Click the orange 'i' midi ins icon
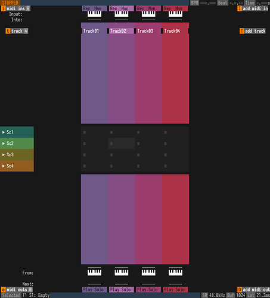270x298 pixels. (3, 8)
